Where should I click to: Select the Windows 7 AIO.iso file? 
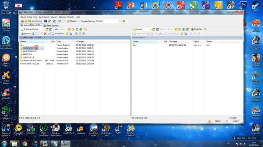tap(31, 64)
